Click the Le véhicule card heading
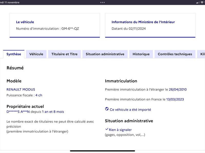This screenshot has height=153, width=205. 25,22
